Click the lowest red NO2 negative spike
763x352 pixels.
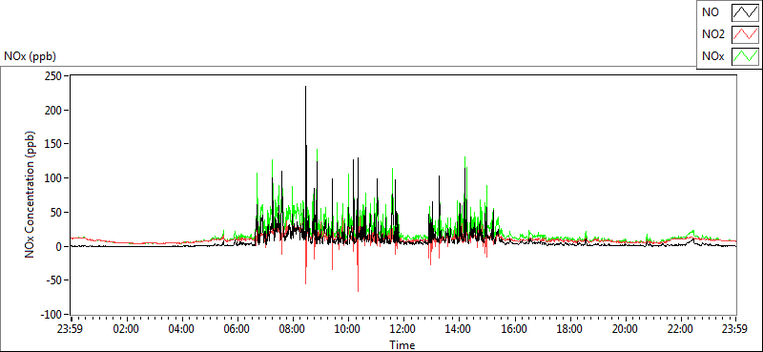[359, 291]
